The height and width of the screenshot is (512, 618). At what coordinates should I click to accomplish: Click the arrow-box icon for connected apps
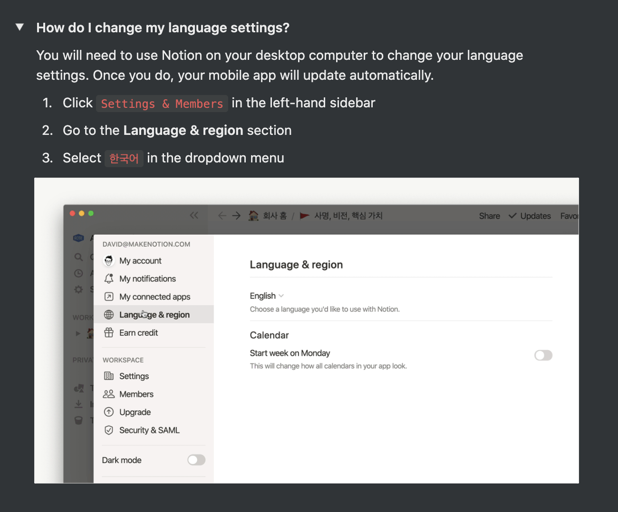pos(109,297)
